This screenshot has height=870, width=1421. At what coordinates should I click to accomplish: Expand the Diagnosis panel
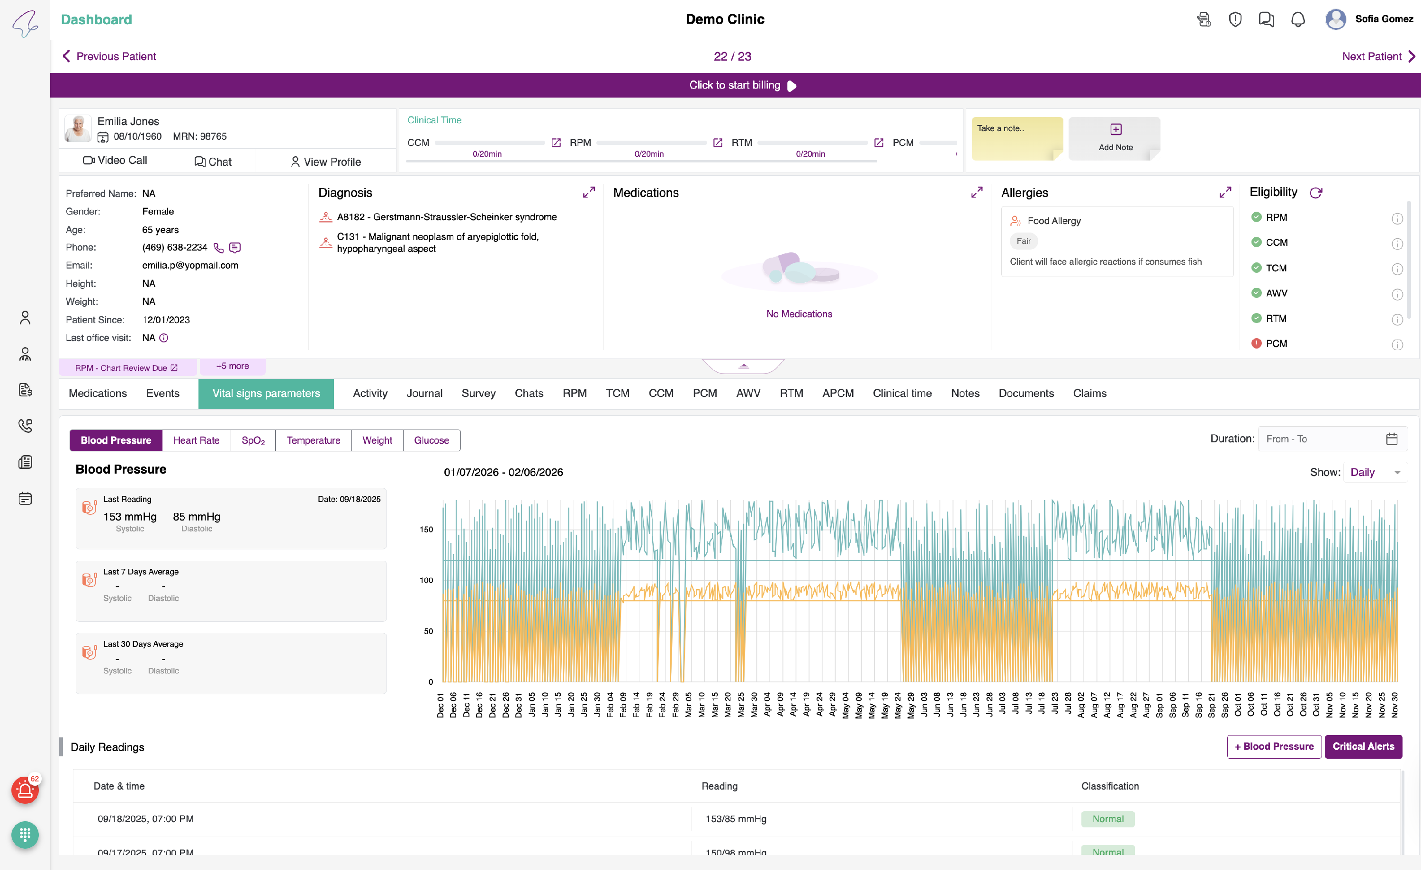pyautogui.click(x=588, y=193)
